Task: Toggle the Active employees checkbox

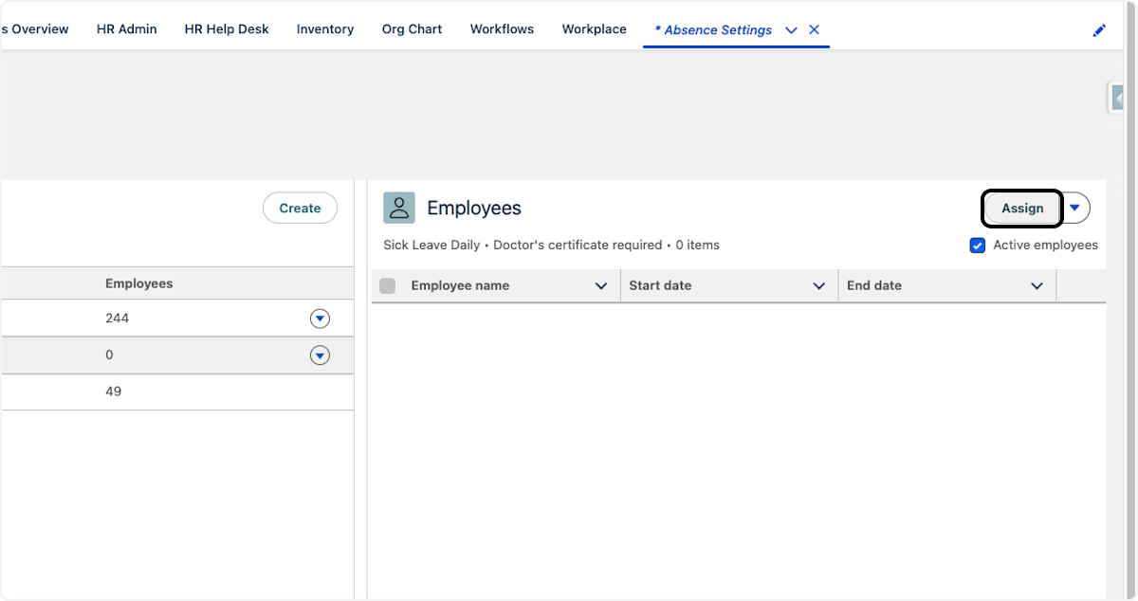Action: [x=978, y=246]
